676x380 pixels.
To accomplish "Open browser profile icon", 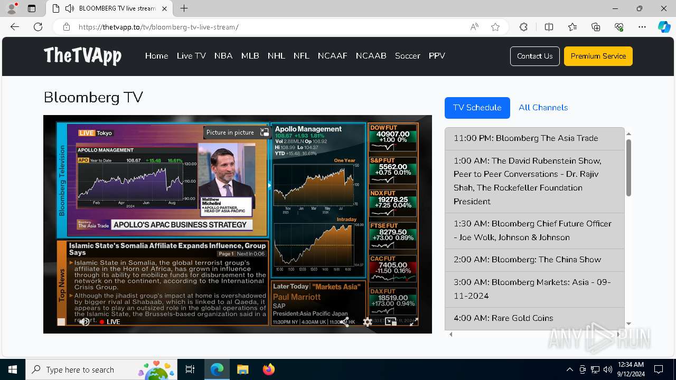I will (x=12, y=8).
